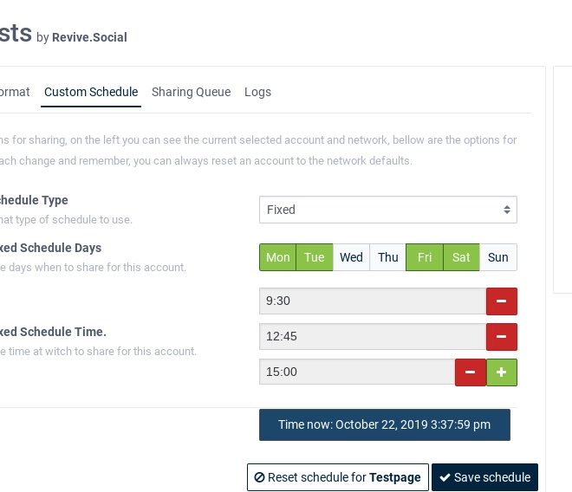Edit the 9:30 time field
Image resolution: width=572 pixels, height=492 pixels.
[x=373, y=301]
